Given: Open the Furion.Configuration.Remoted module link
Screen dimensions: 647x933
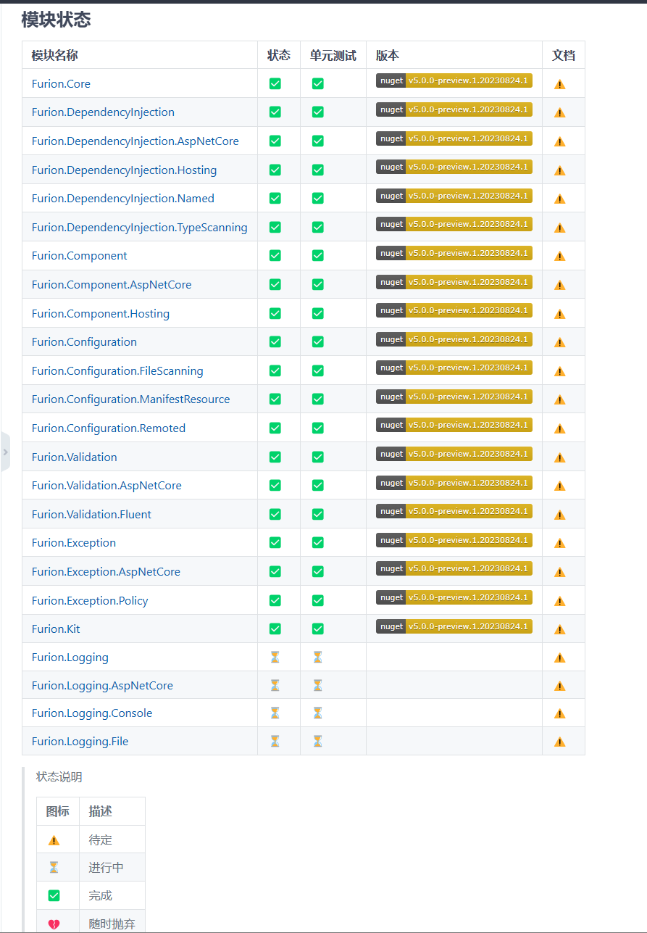Looking at the screenshot, I should [109, 428].
